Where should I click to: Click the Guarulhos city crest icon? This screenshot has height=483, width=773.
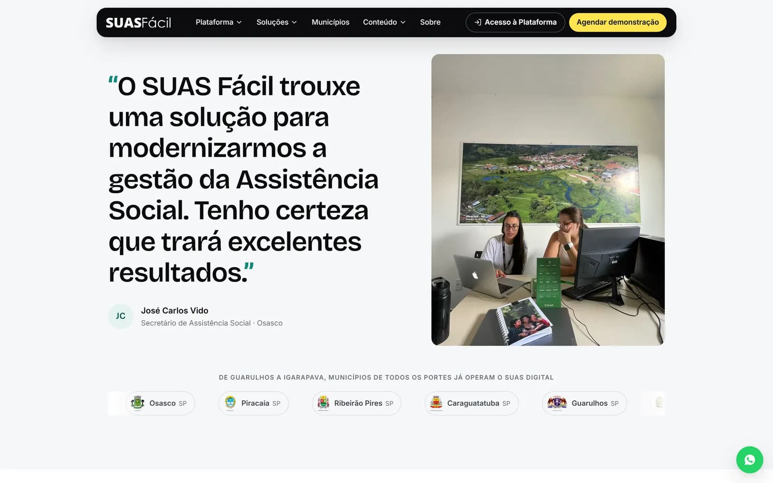coord(557,403)
